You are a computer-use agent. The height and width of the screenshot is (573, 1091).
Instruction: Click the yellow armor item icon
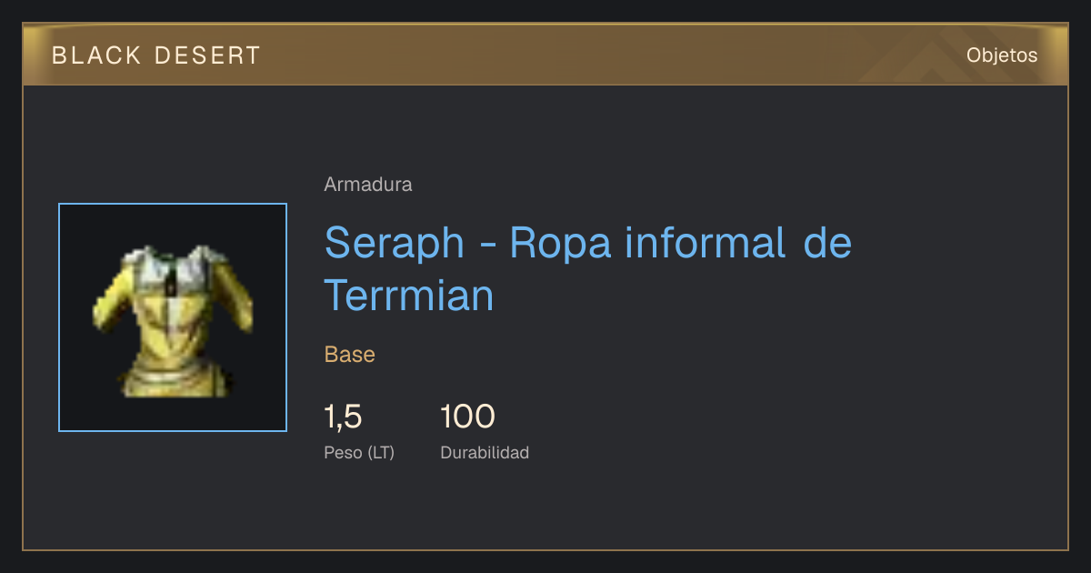[x=173, y=319]
